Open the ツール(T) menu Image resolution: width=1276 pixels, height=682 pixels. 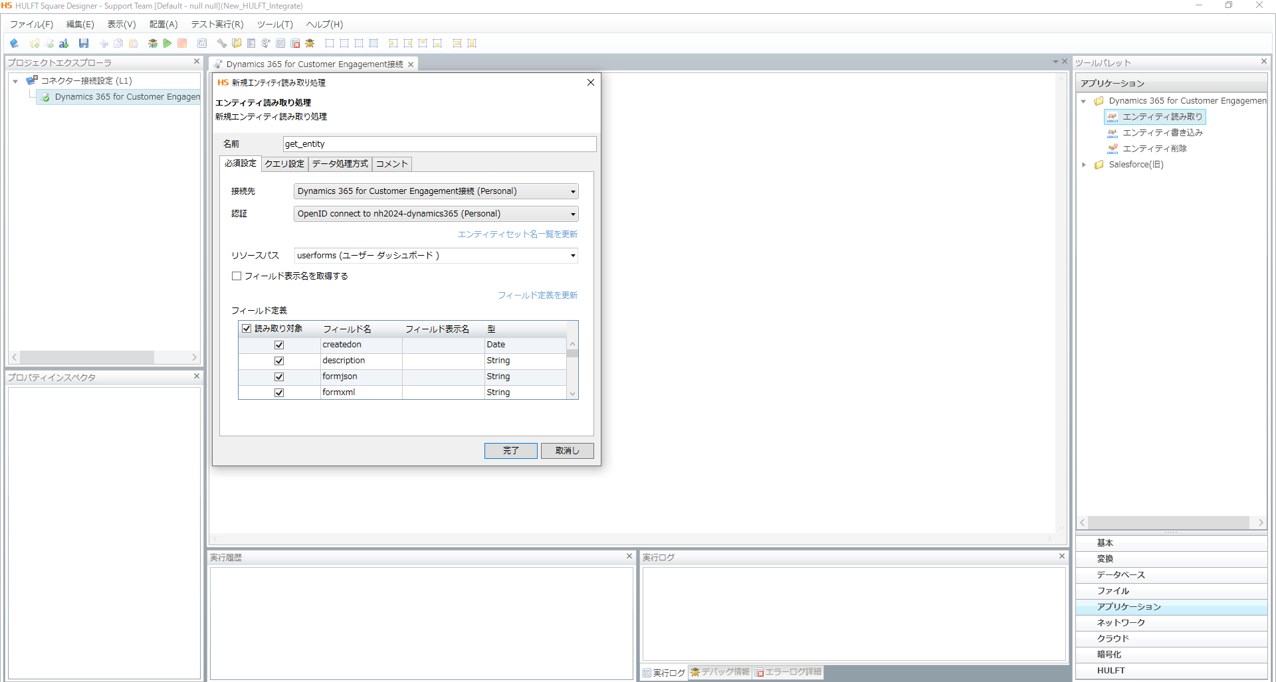pos(275,25)
